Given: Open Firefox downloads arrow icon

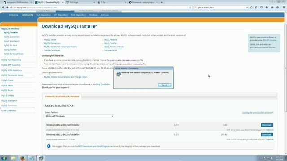Looking at the screenshot, I should [267, 8].
